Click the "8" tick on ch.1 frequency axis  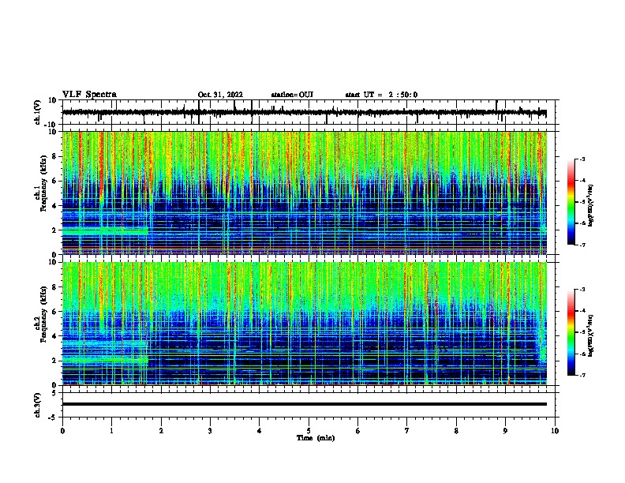click(54, 156)
